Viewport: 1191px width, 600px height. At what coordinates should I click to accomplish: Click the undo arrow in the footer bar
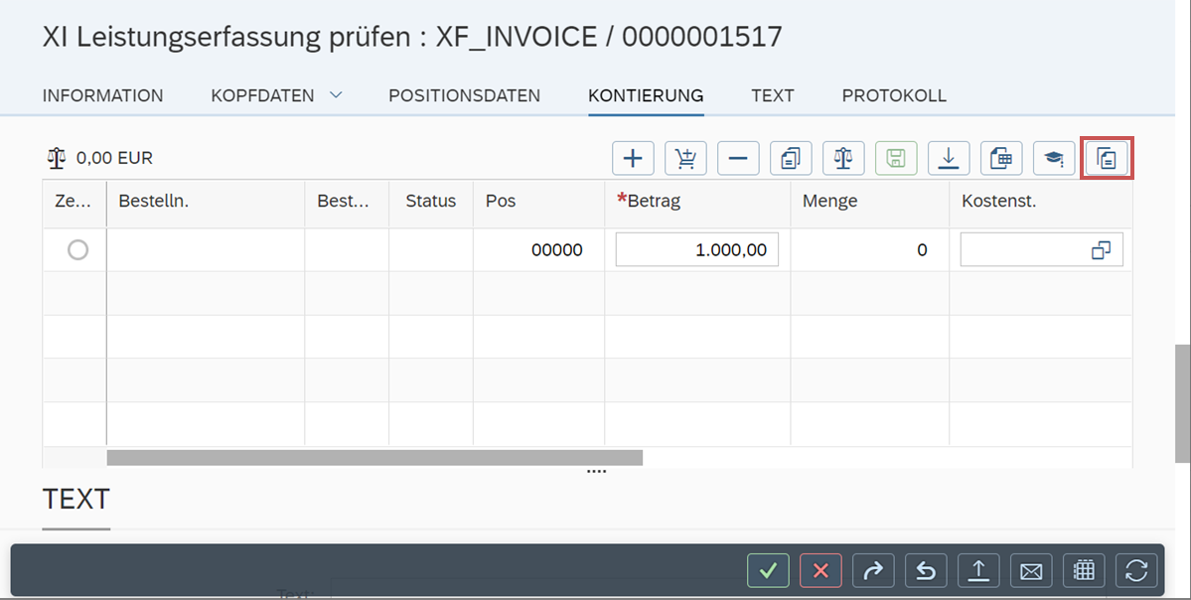[926, 570]
